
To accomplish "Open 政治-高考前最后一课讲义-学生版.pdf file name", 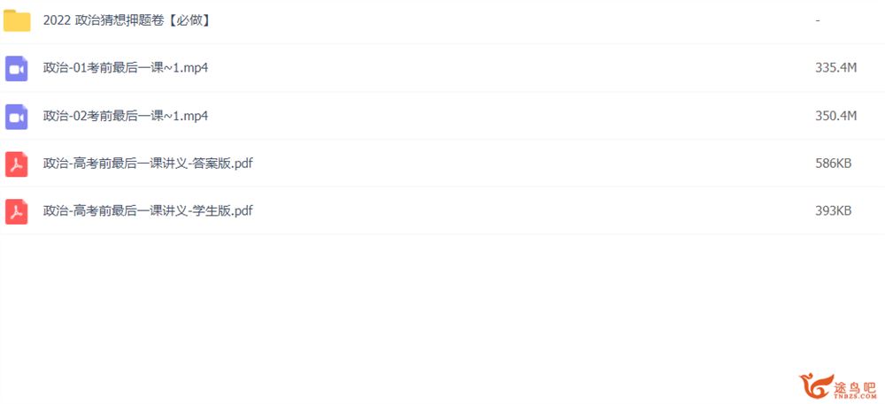I will 148,211.
